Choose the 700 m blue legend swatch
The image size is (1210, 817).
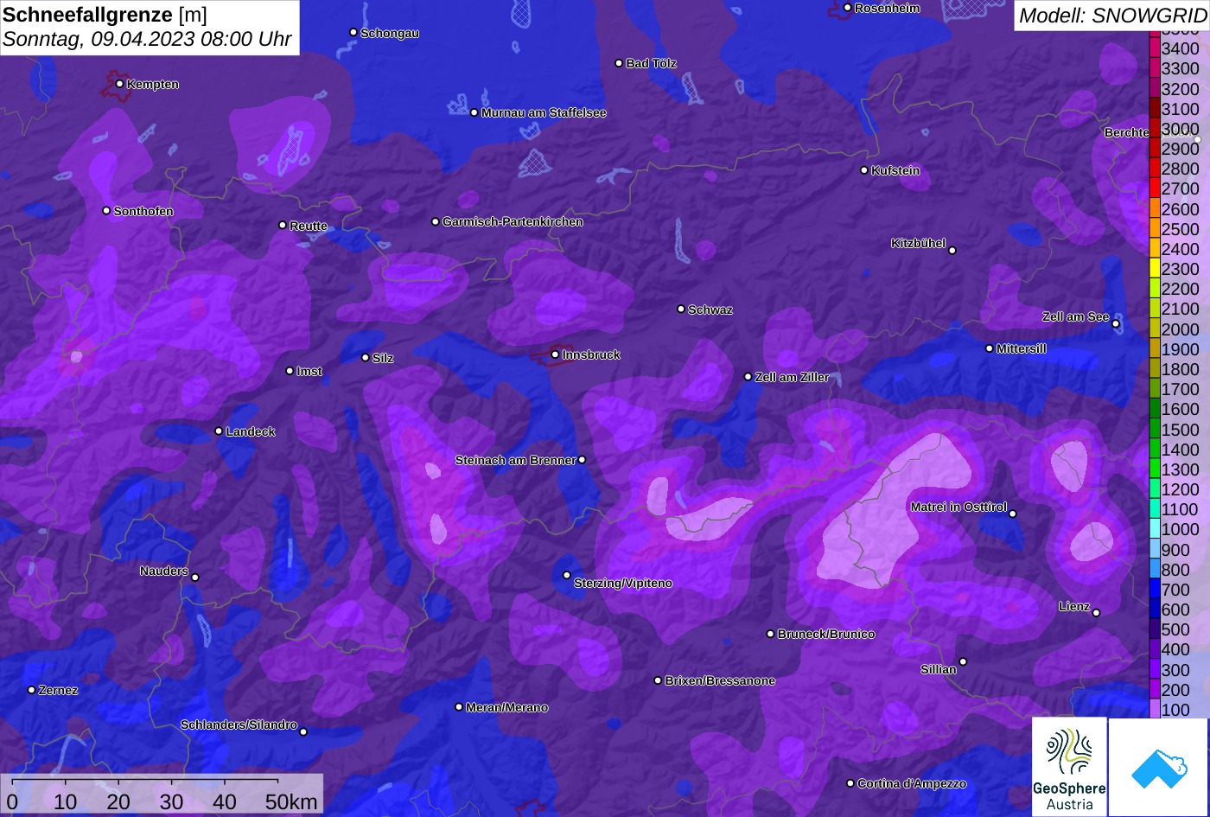1154,590
